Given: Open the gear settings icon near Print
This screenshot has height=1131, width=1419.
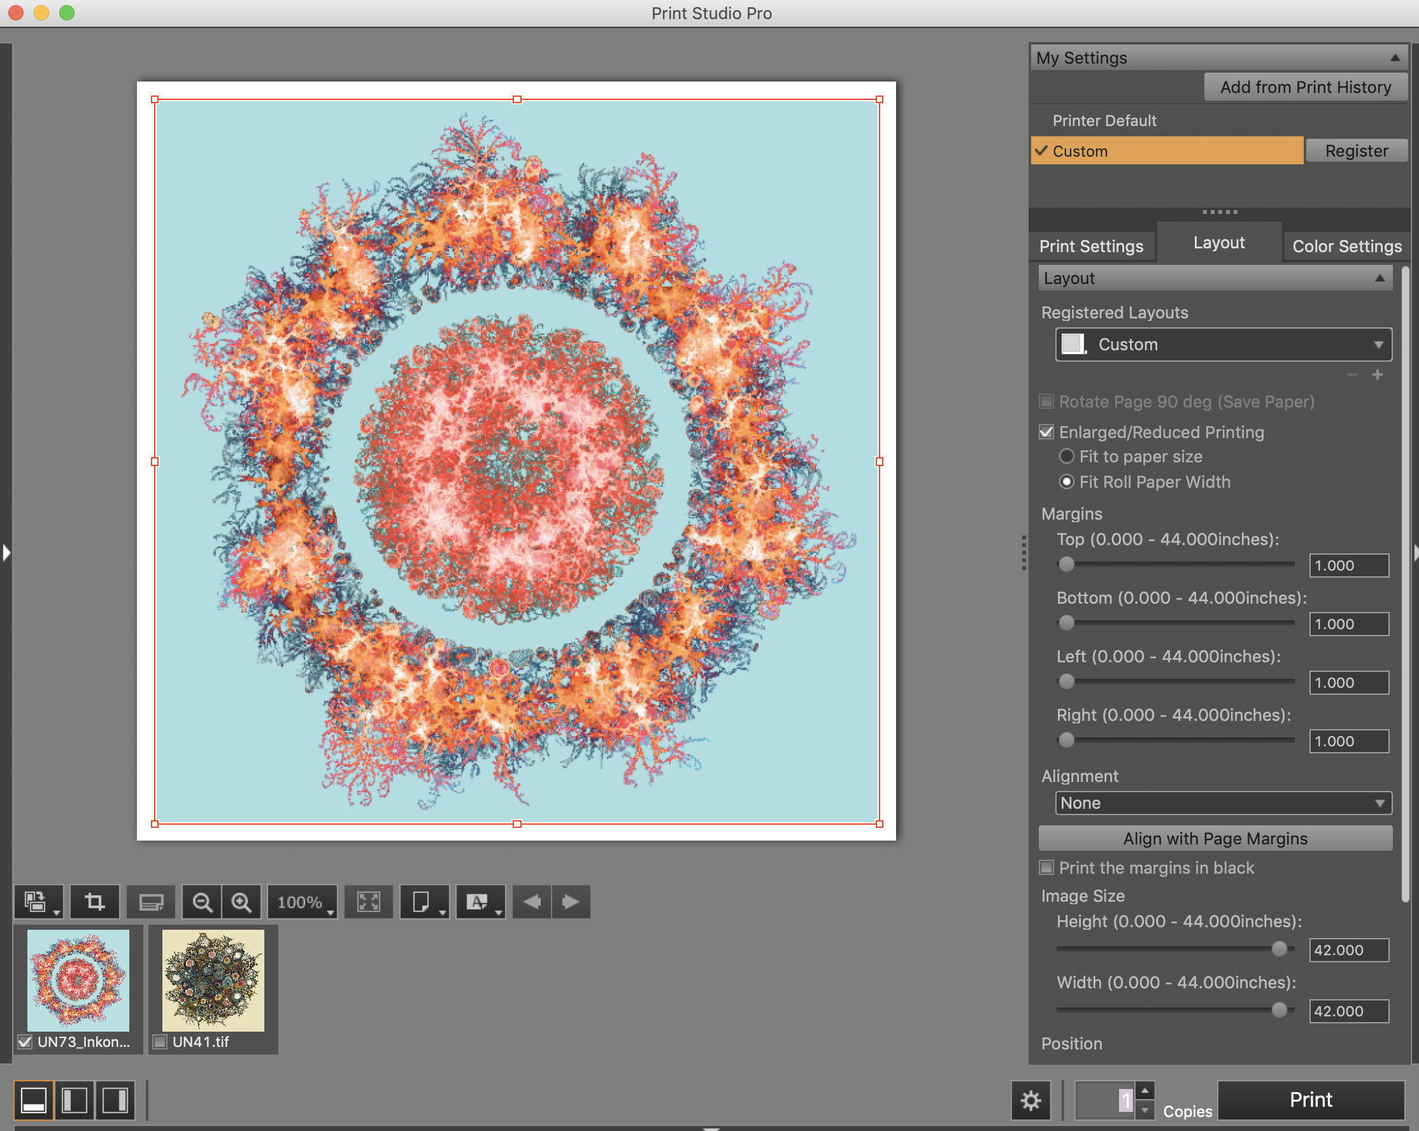Looking at the screenshot, I should click(x=1030, y=1100).
